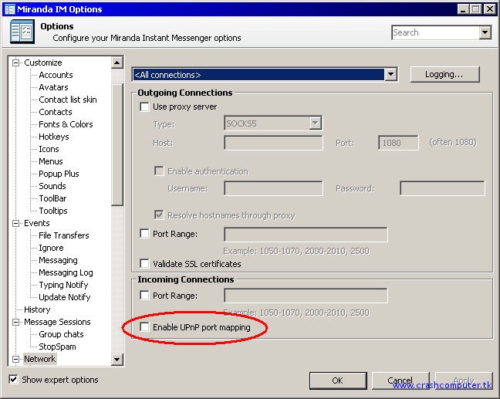Select Accounts in the tree
Viewport: 500px width, 399px height.
(56, 75)
